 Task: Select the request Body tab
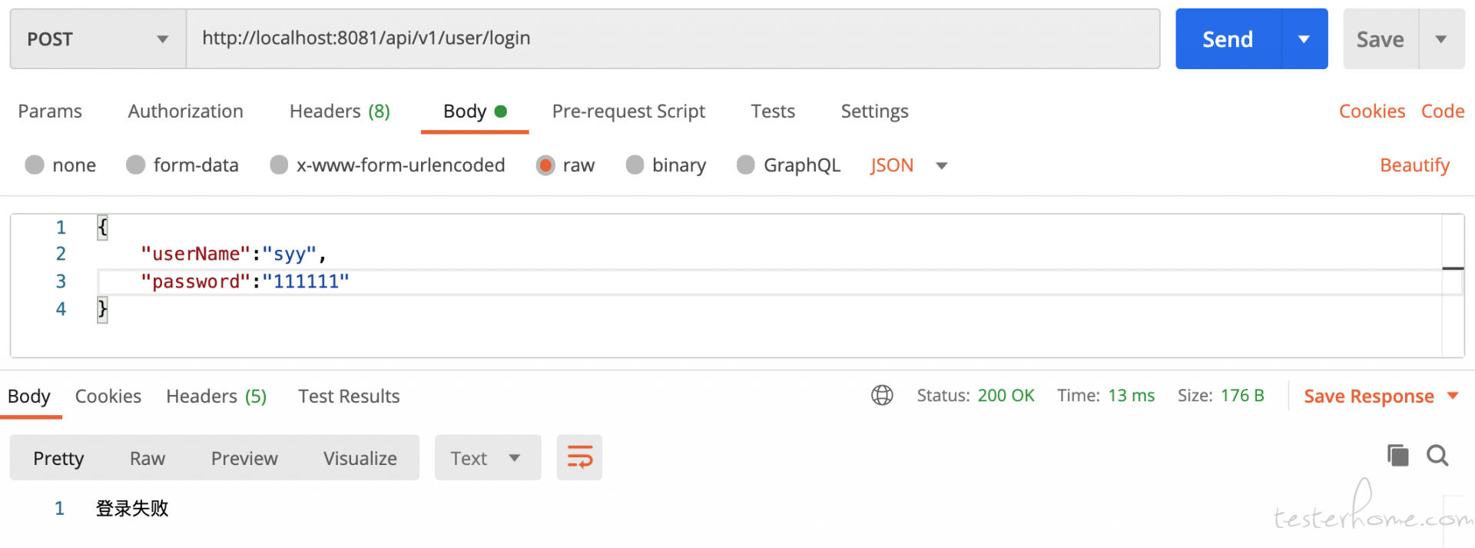point(475,111)
